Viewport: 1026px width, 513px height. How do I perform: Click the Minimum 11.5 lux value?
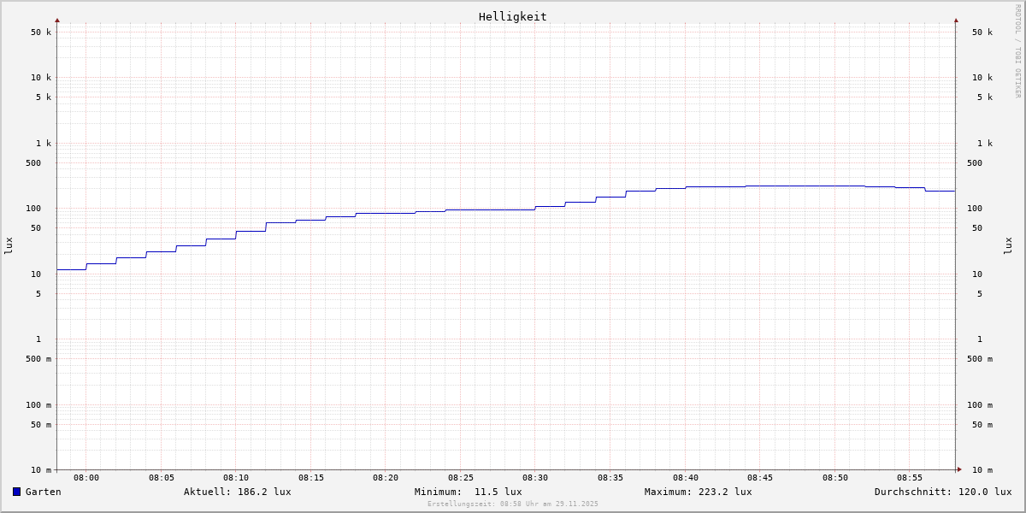click(468, 492)
